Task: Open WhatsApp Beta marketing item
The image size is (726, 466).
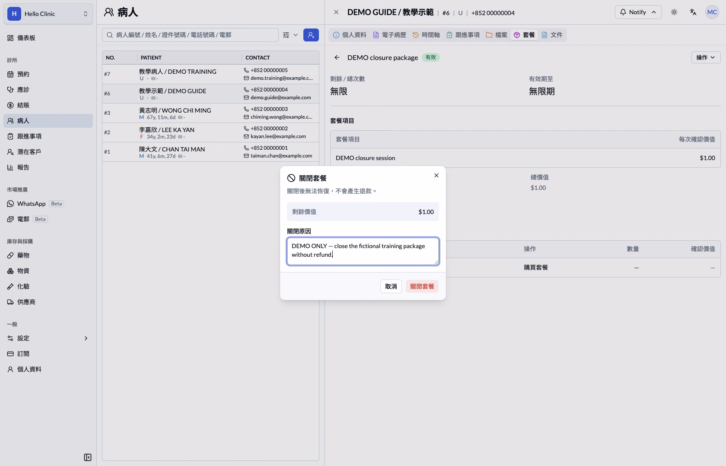Action: [48, 204]
